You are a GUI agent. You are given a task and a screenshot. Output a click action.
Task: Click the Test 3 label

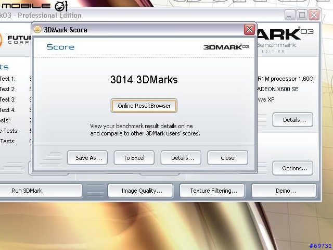(8, 99)
